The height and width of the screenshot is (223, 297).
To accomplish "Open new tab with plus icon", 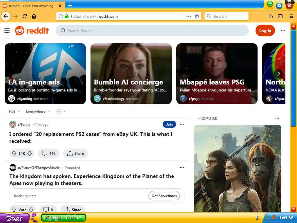I will [70, 6].
